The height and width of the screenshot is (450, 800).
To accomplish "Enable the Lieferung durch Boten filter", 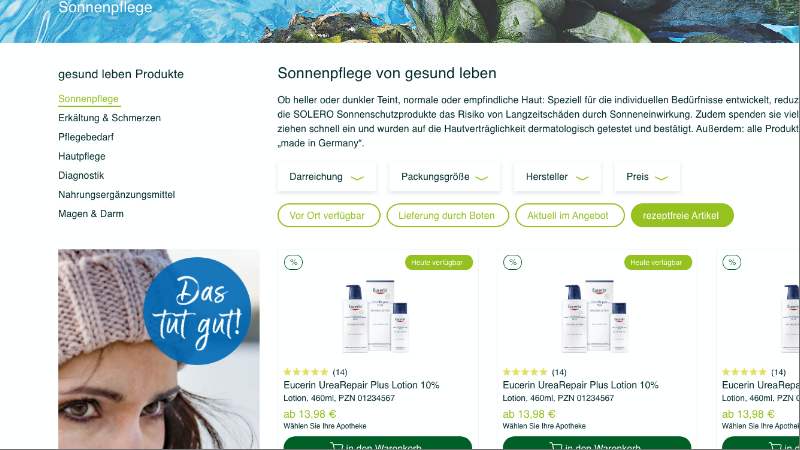I will click(x=448, y=215).
